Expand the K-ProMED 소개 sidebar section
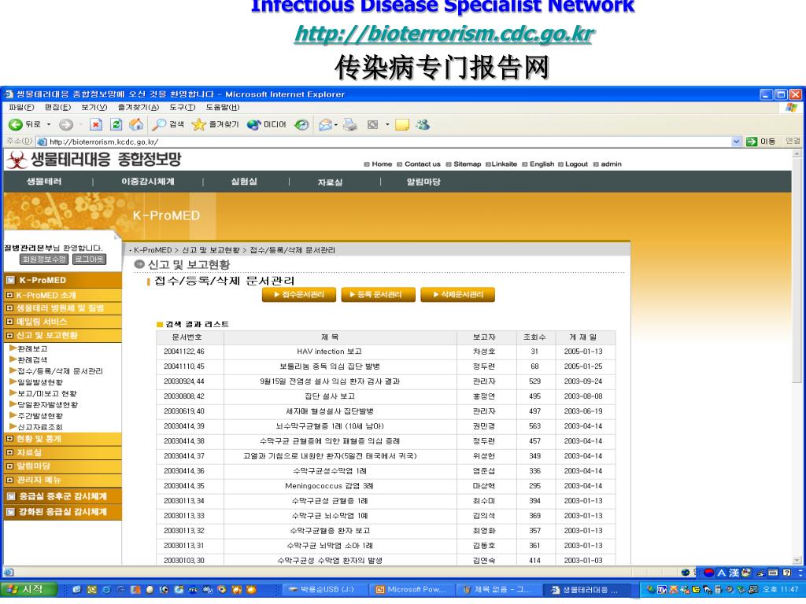The height and width of the screenshot is (604, 806). (62, 296)
